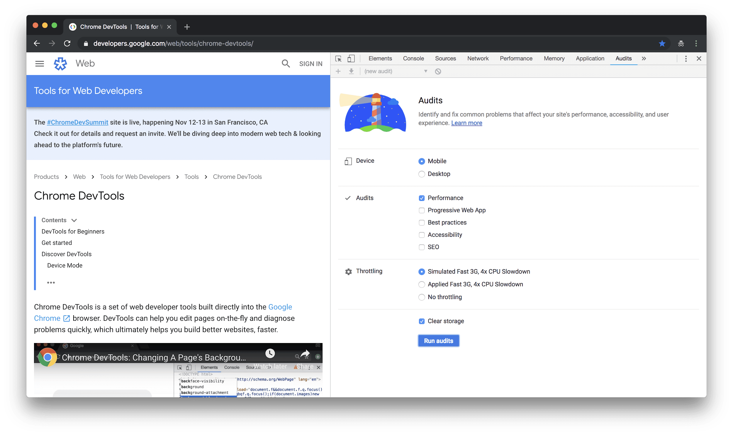733x435 pixels.
Task: Click the Elements panel icon
Action: (379, 58)
